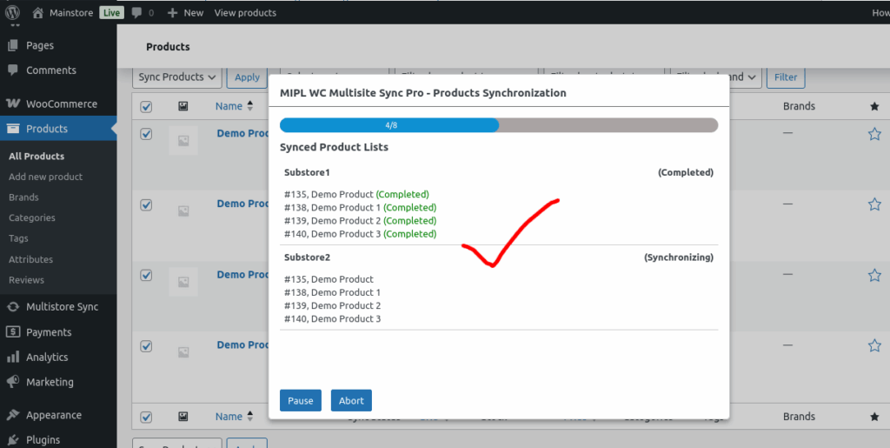Star the second Demo Product row
Image resolution: width=890 pixels, height=448 pixels.
click(x=874, y=204)
